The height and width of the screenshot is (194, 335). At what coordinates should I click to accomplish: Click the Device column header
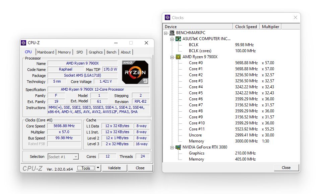click(x=198, y=26)
